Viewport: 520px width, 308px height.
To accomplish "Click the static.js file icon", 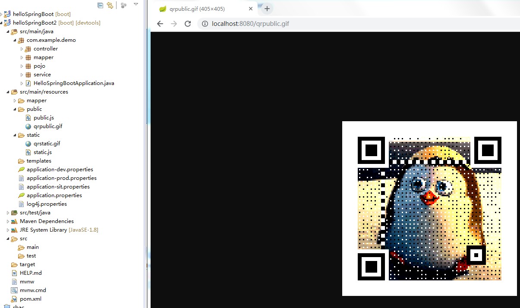I will (28, 152).
